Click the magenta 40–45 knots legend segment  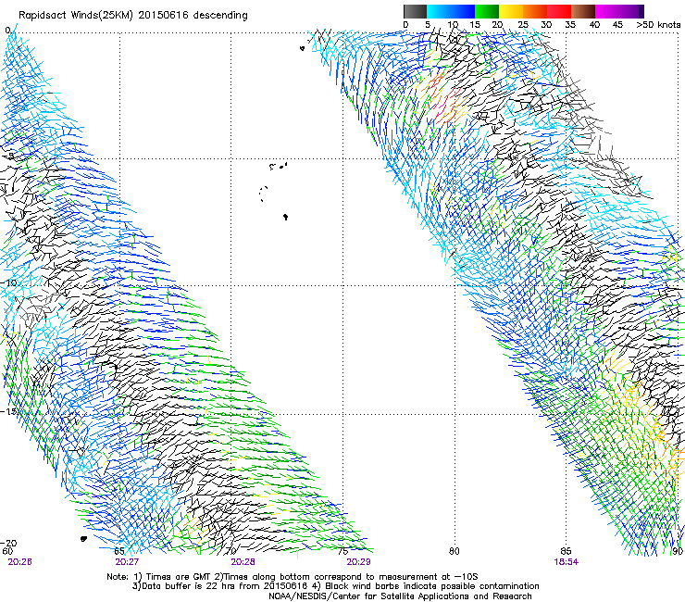point(607,11)
